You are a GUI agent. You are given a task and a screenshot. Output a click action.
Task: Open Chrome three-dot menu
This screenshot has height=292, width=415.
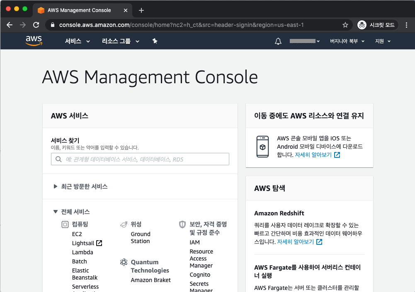pyautogui.click(x=406, y=25)
